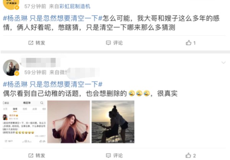Expand second post's options chevron
The image size is (230, 160).
tap(223, 63)
